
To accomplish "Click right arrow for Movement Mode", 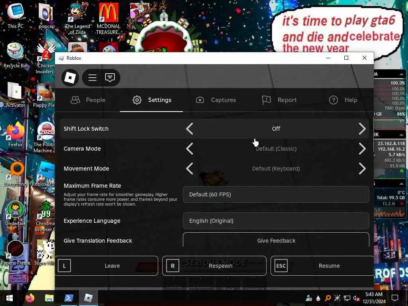I will tap(362, 169).
